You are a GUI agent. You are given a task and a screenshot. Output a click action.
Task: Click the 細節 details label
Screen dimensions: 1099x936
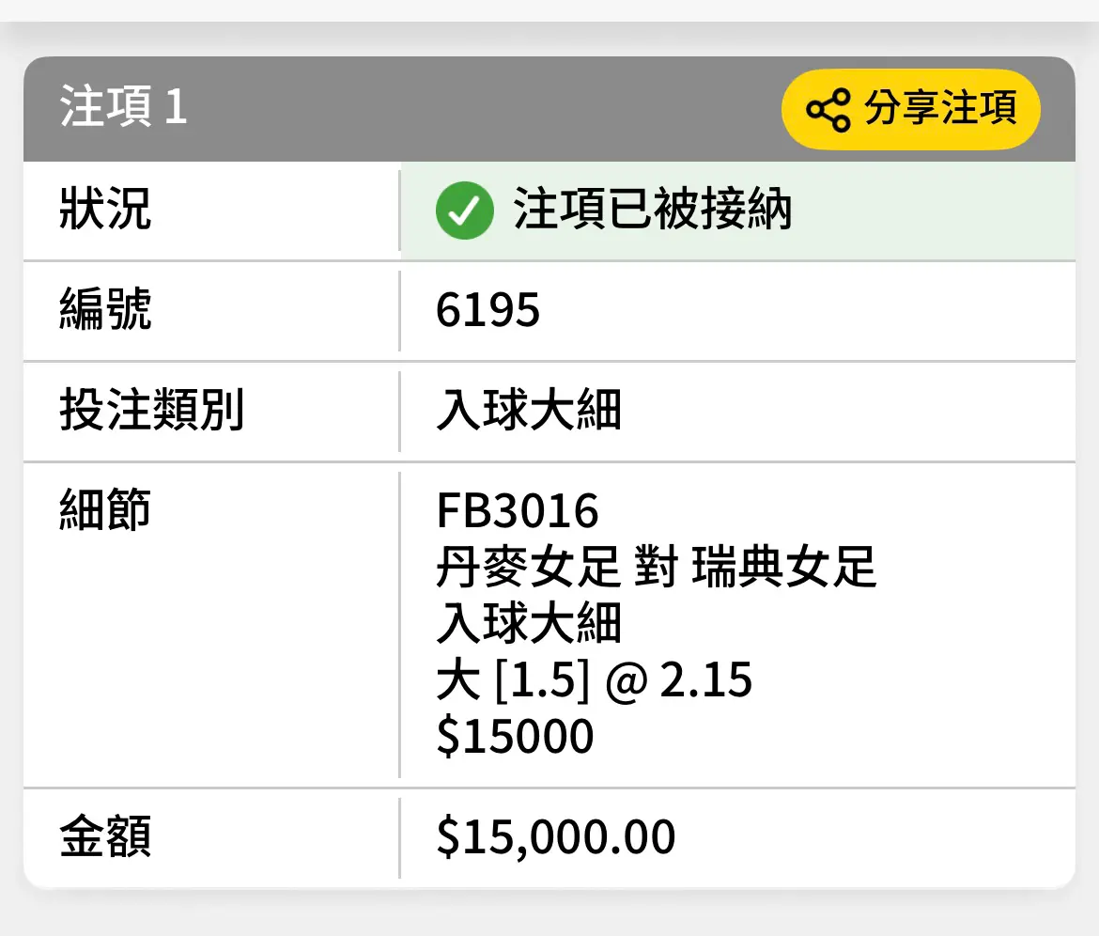105,509
